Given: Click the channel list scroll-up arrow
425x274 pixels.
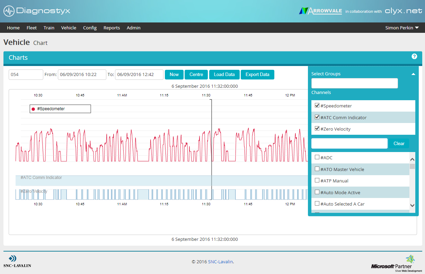Looking at the screenshot, I should (x=412, y=159).
